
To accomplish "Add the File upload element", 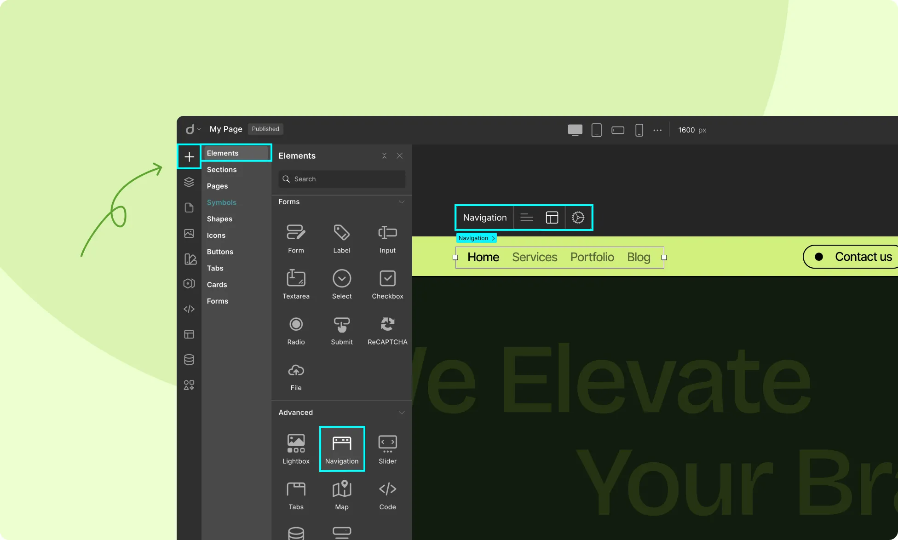I will [x=296, y=376].
